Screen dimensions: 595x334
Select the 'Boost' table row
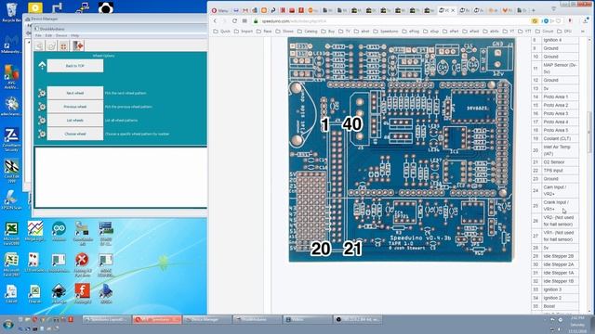pyautogui.click(x=555, y=306)
